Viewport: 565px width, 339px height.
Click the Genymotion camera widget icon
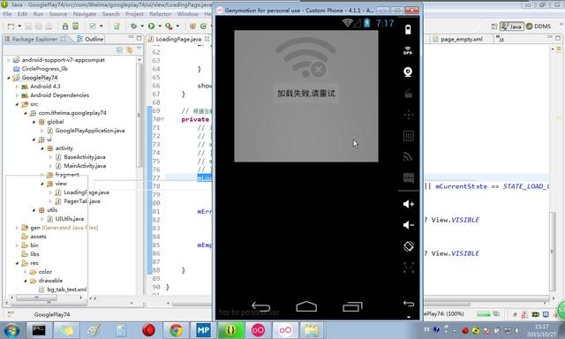coord(408,72)
